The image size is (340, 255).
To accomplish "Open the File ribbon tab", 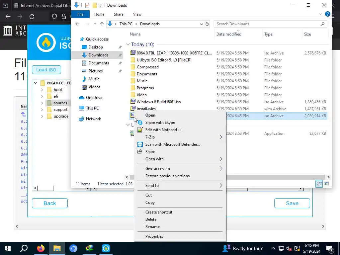I will (x=80, y=14).
